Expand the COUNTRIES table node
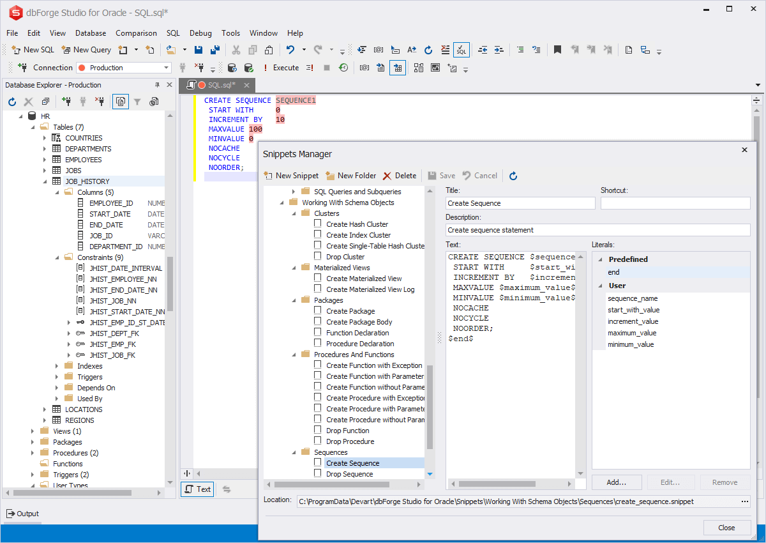766x543 pixels. [x=45, y=138]
